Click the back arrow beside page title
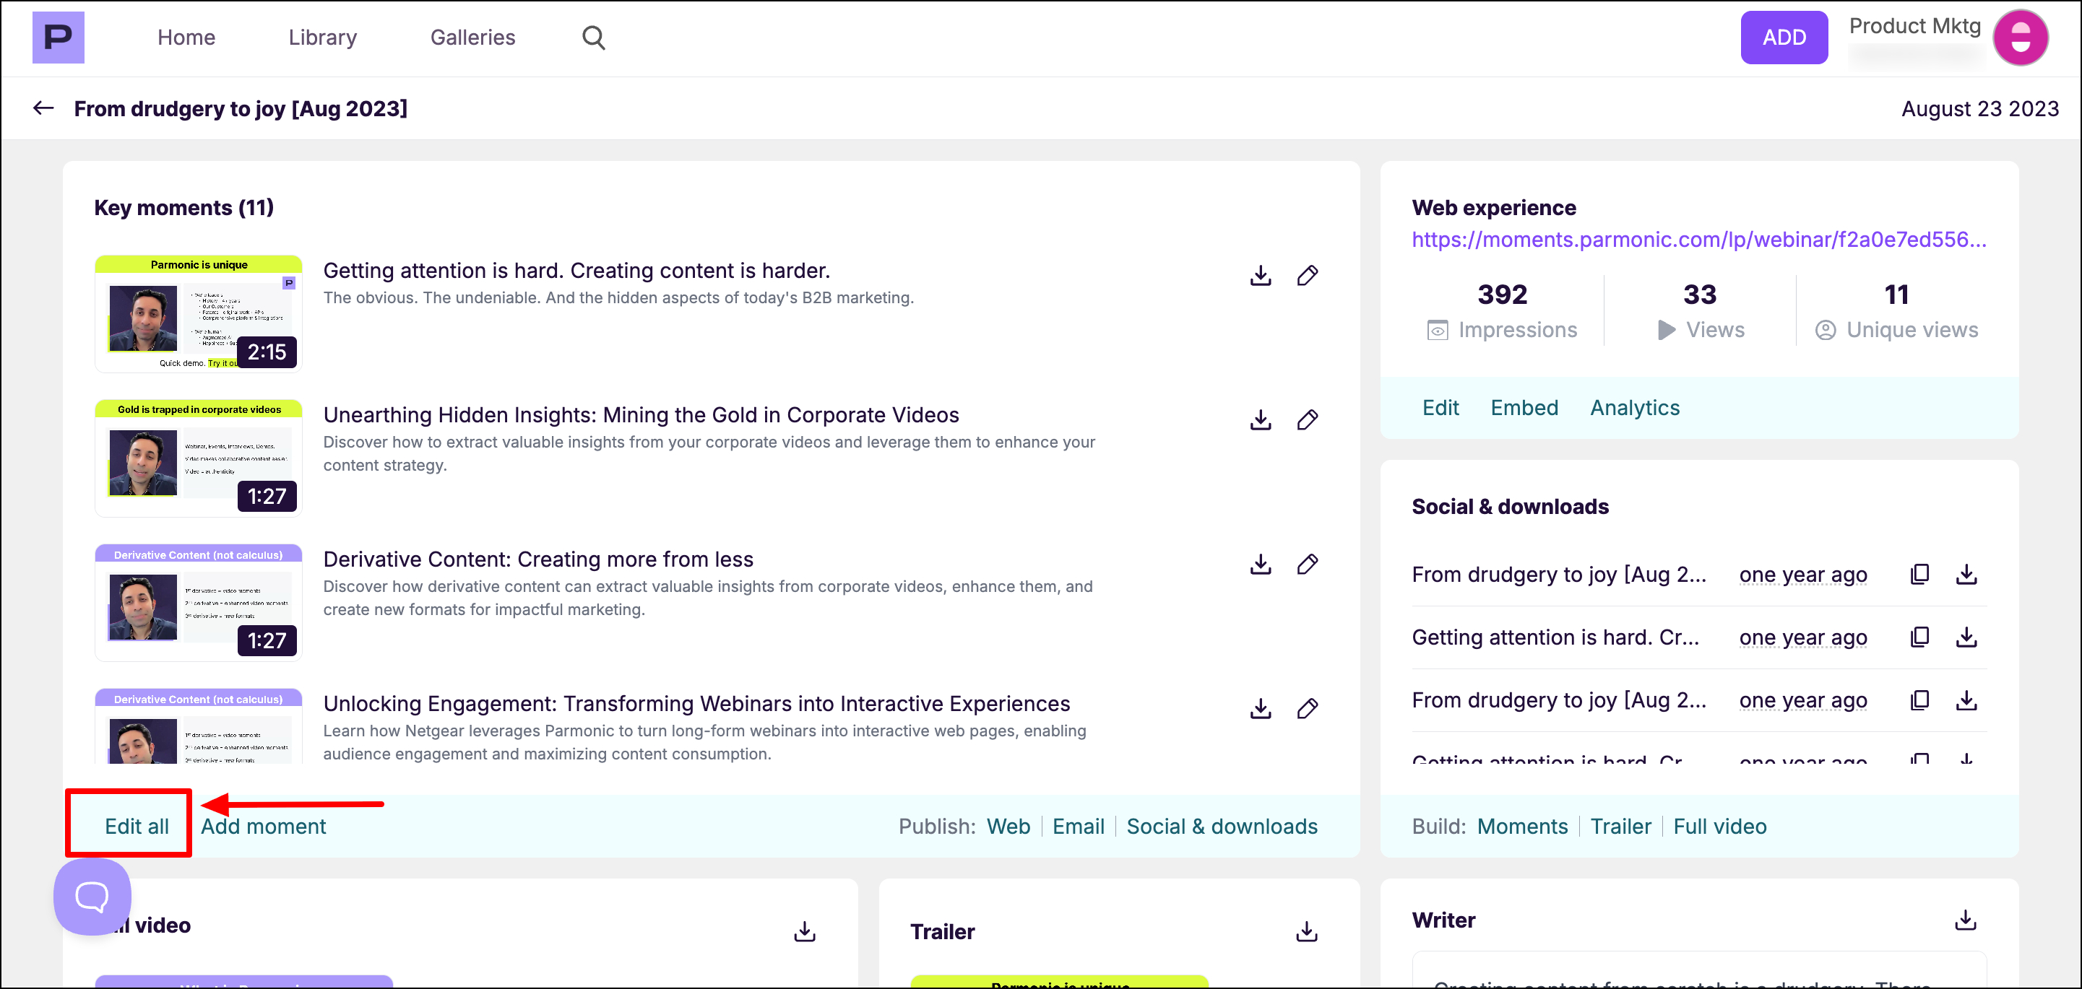 coord(43,108)
